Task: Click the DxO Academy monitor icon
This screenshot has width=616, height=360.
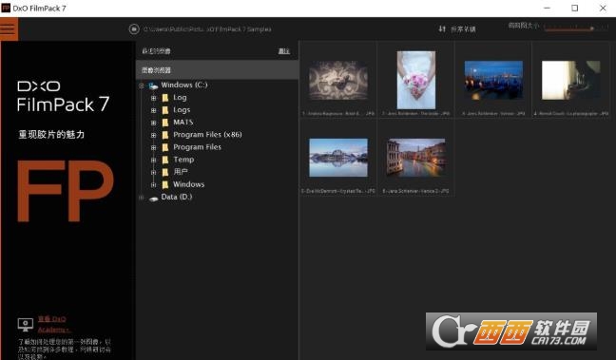Action: coord(26,324)
